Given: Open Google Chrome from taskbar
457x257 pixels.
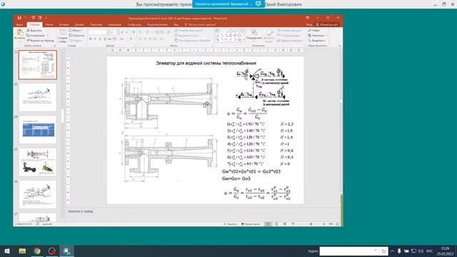Looking at the screenshot, I should tap(37, 251).
